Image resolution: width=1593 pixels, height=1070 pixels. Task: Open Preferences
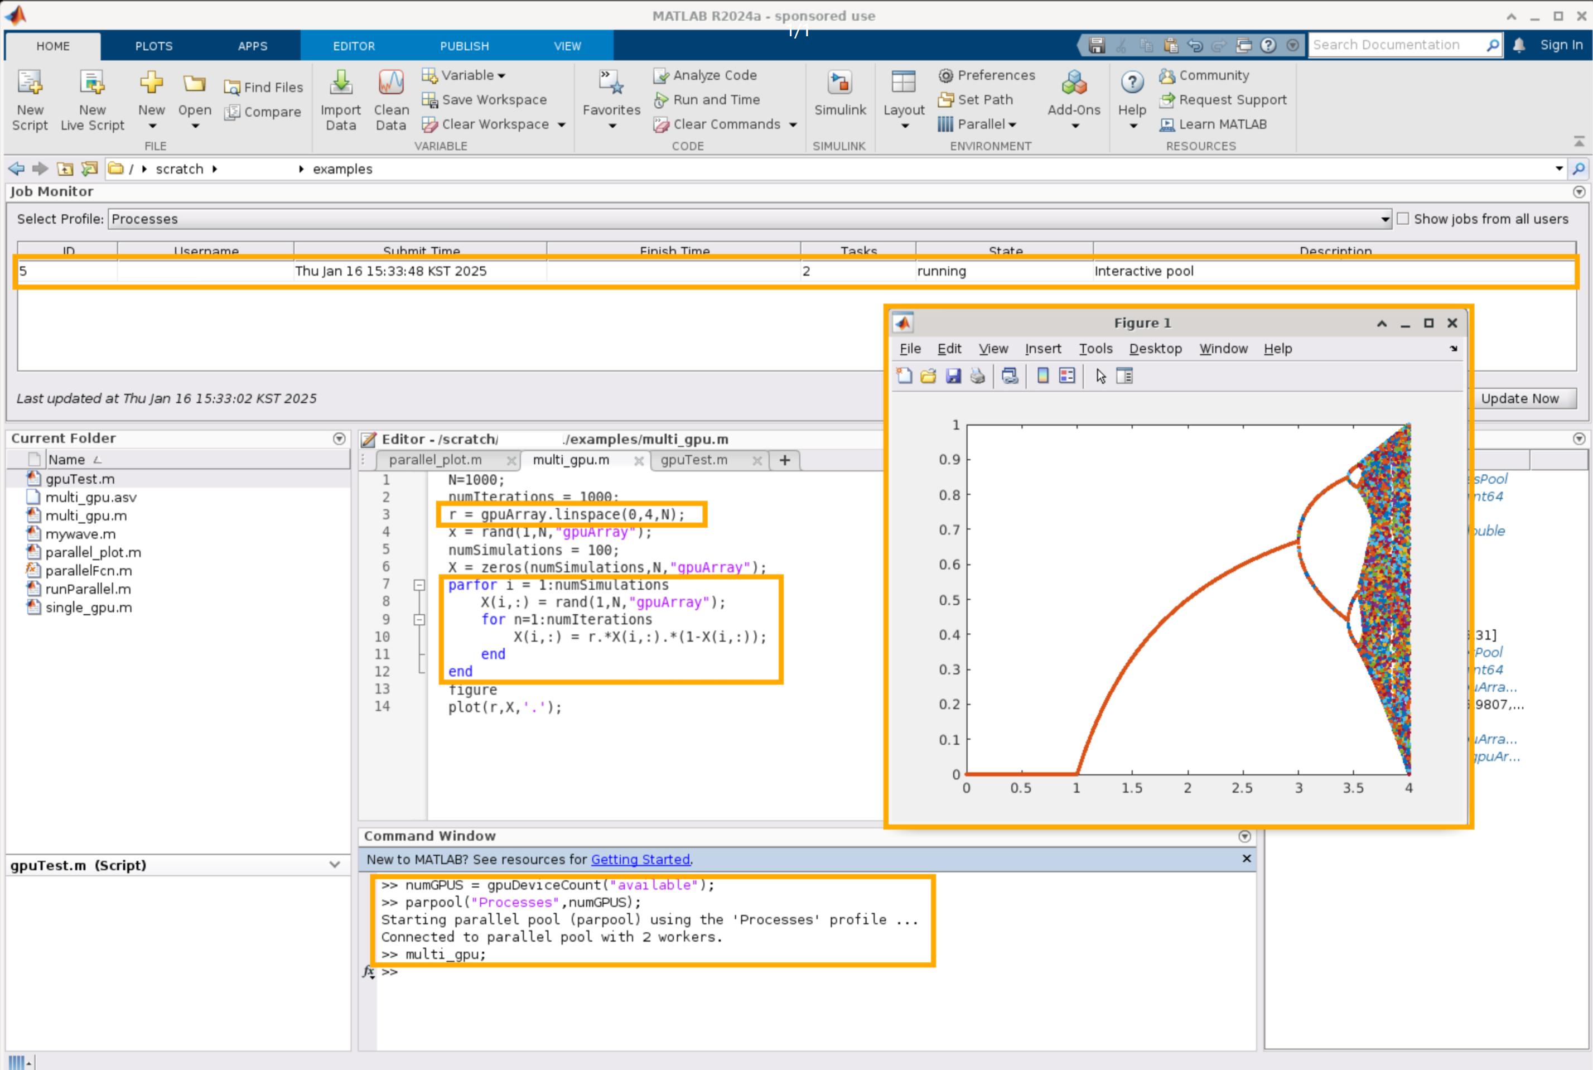click(987, 75)
